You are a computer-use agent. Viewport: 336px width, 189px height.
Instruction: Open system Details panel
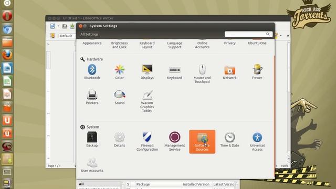(x=119, y=140)
